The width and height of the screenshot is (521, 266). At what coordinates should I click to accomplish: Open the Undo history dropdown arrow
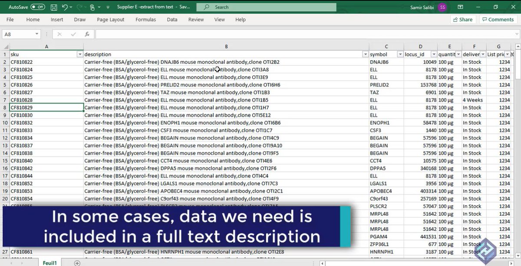(71, 7)
